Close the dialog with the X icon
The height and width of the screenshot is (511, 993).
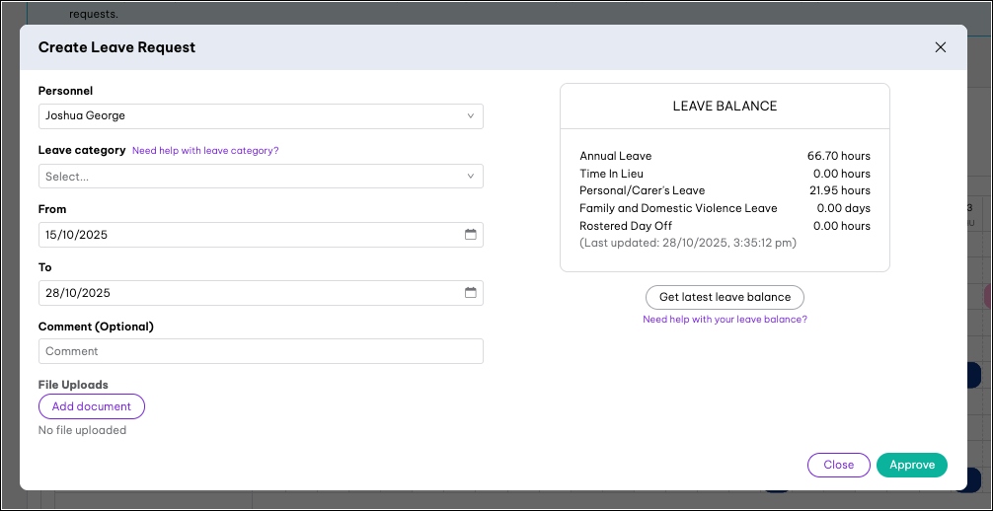940,47
